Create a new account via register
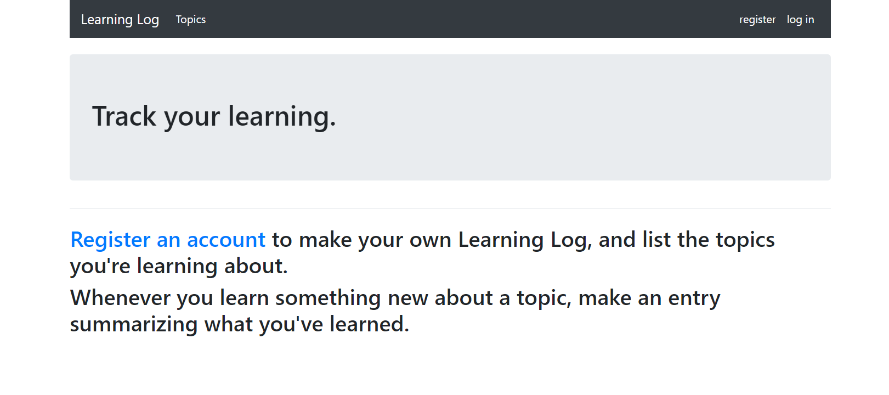The height and width of the screenshot is (395, 889). tap(757, 19)
